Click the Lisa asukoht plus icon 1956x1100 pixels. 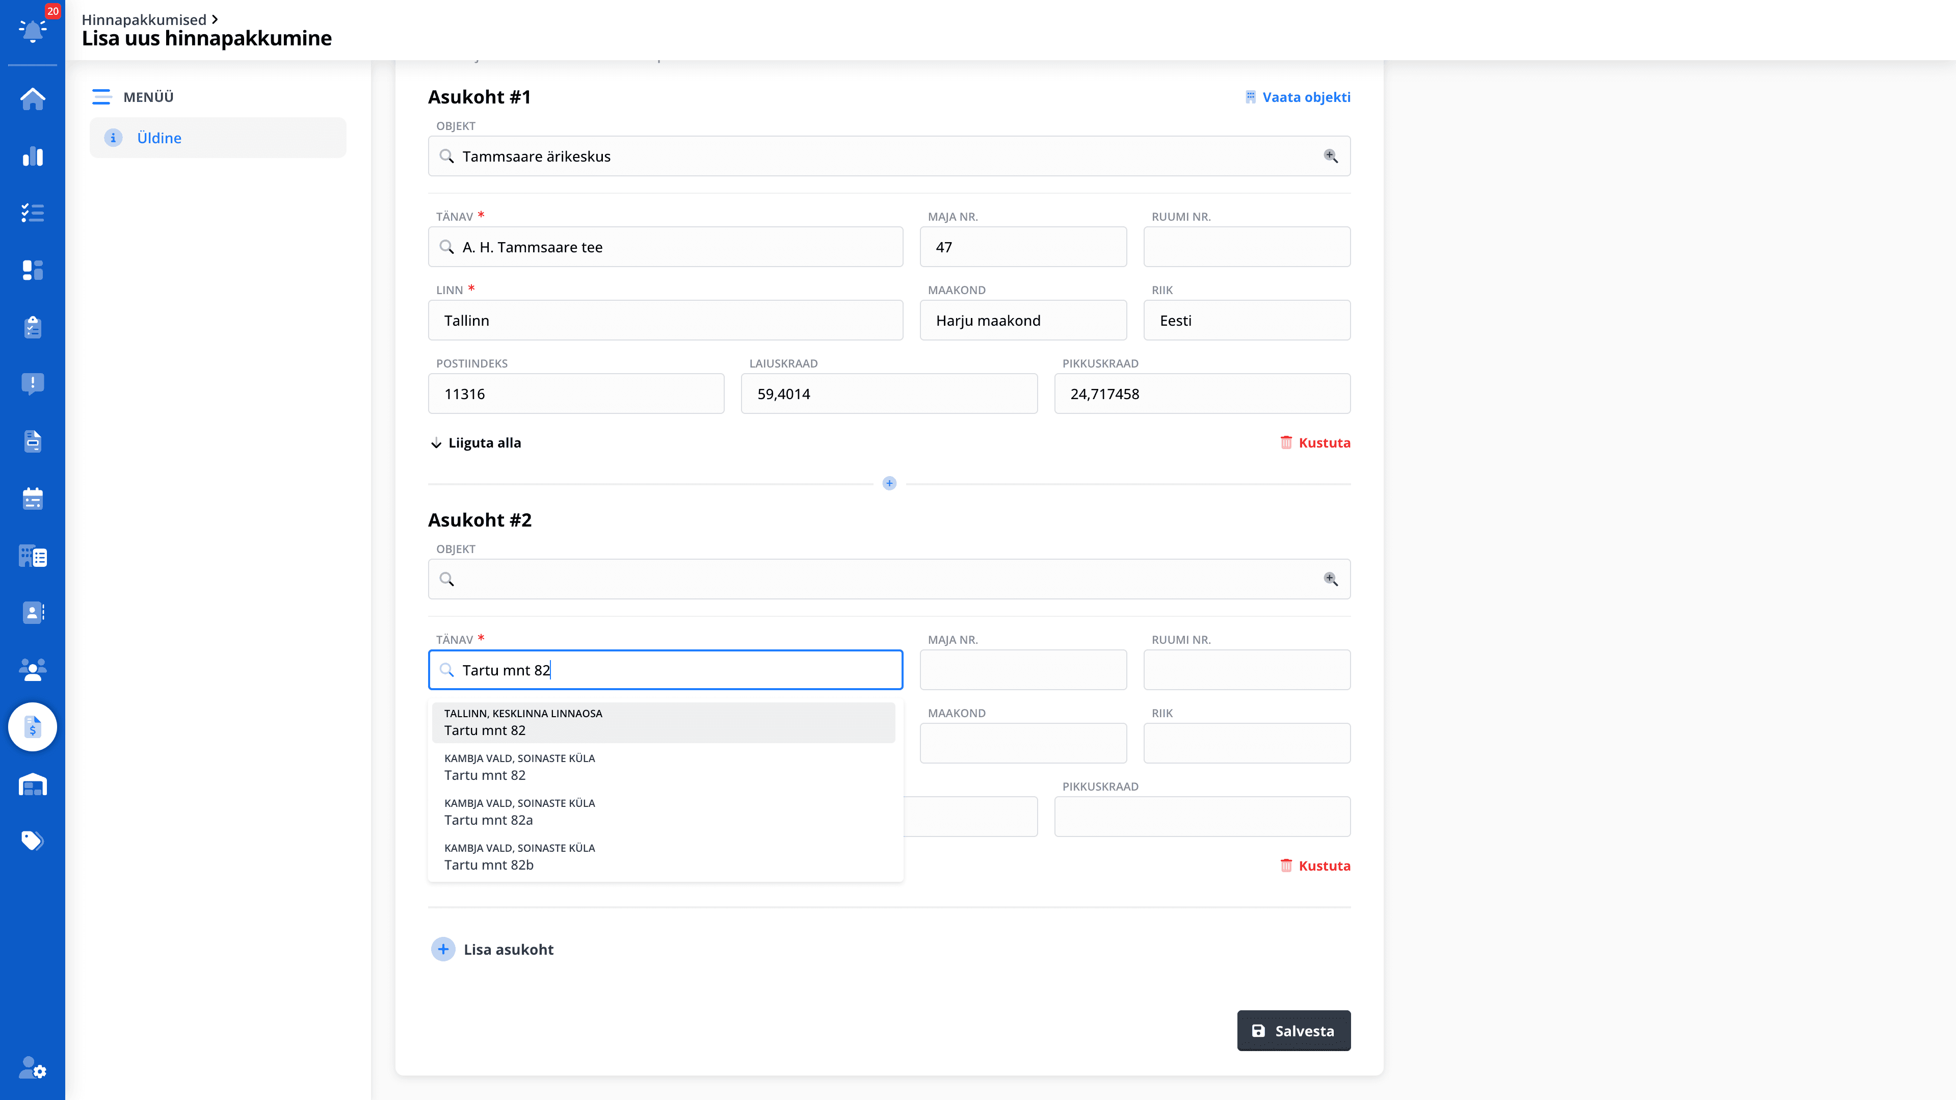[443, 949]
